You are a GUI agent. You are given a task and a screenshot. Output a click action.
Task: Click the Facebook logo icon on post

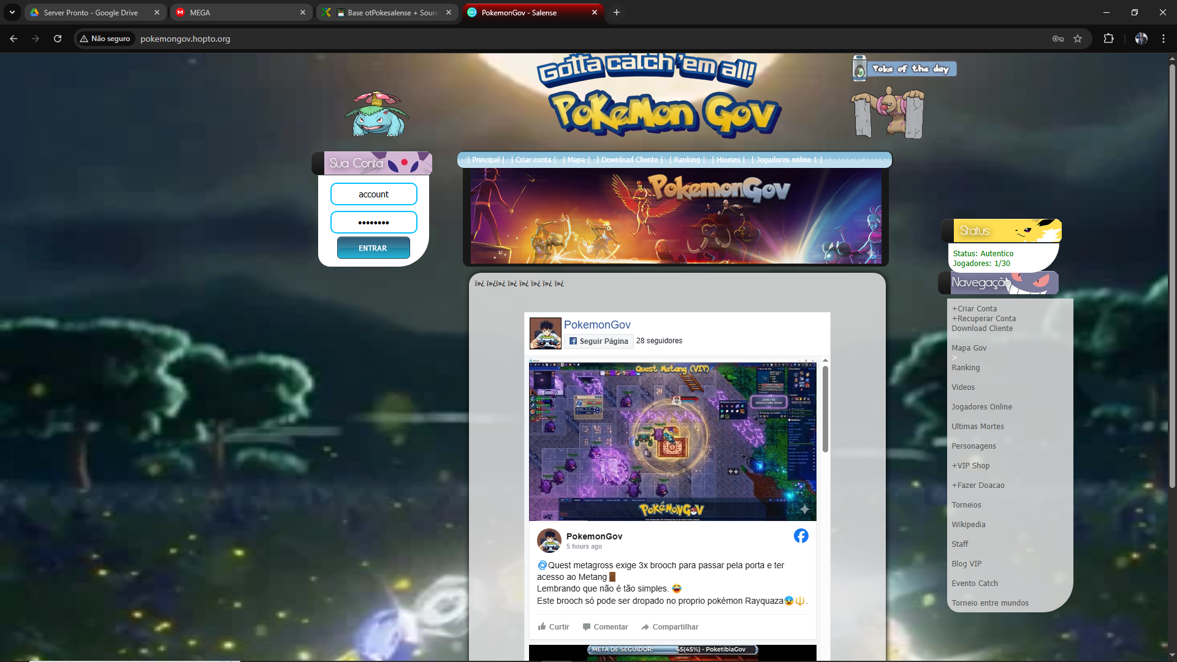pos(801,536)
